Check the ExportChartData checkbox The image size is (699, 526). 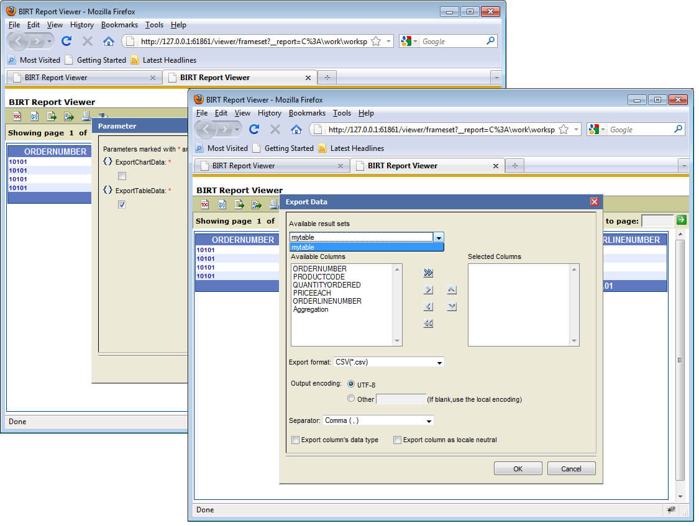click(x=122, y=176)
